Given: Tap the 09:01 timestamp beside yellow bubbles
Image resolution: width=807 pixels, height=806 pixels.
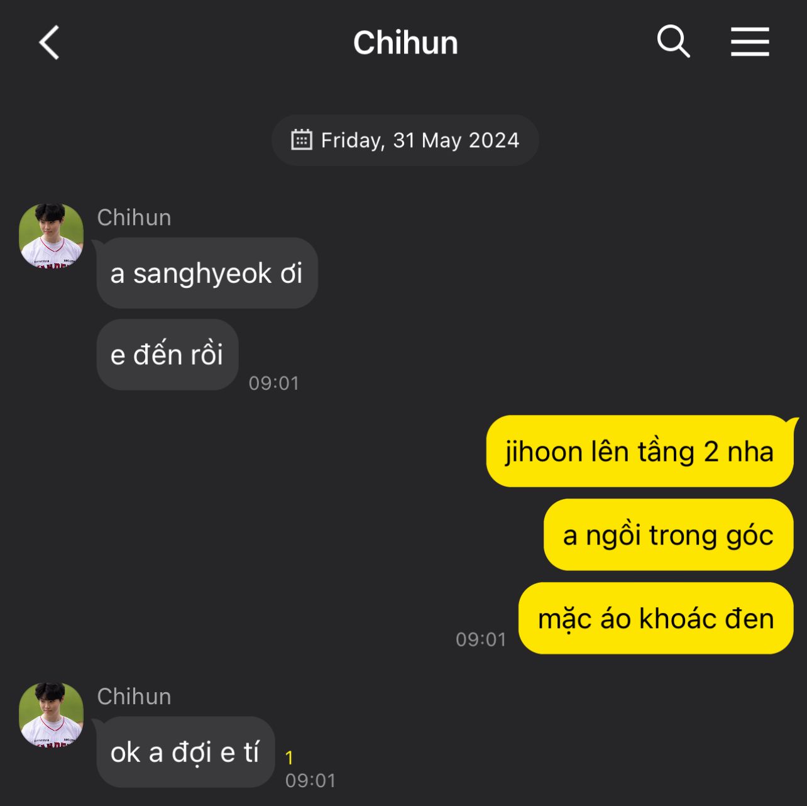Looking at the screenshot, I should pos(481,639).
